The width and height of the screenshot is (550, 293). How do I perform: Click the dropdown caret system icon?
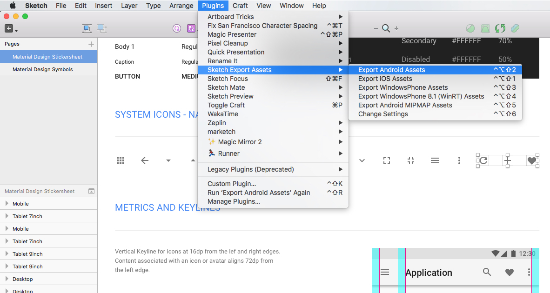point(168,160)
